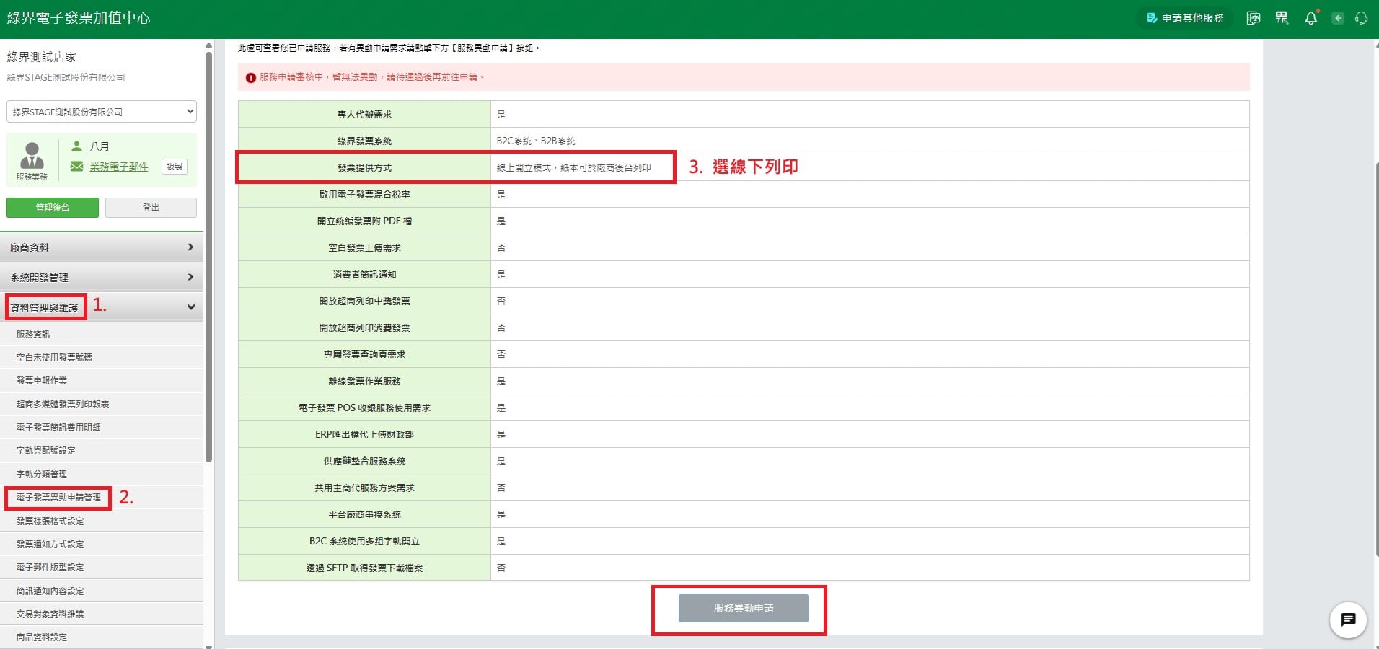The height and width of the screenshot is (649, 1379).
Task: Open 服務資訊 in the sidebar
Action: click(102, 334)
